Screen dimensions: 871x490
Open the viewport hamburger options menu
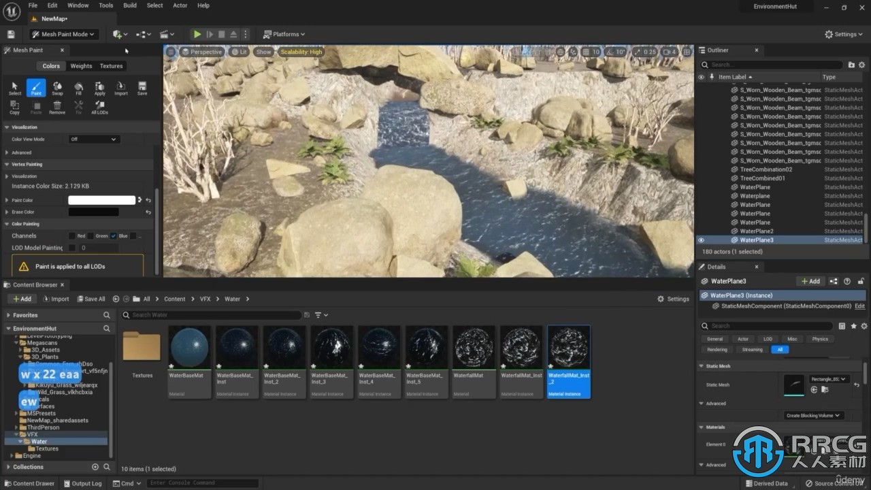(171, 52)
